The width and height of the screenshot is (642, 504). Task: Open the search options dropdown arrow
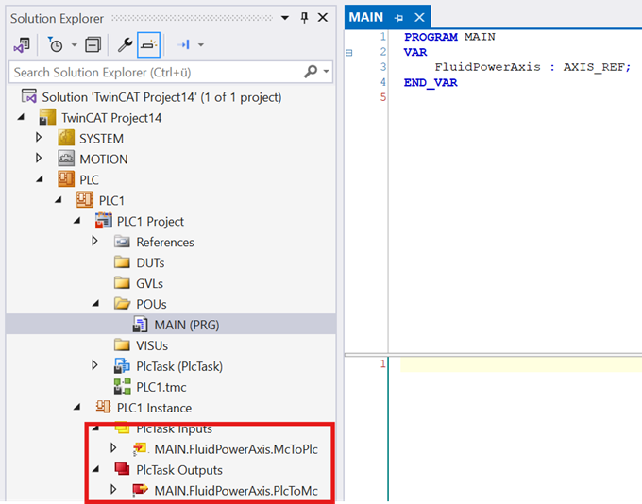(326, 72)
